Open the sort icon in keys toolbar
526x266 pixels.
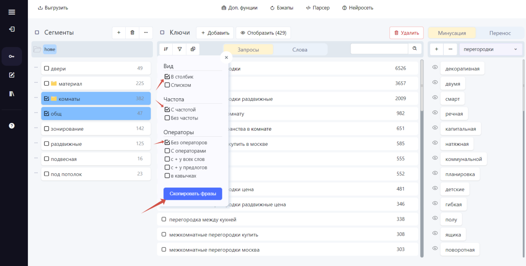166,49
